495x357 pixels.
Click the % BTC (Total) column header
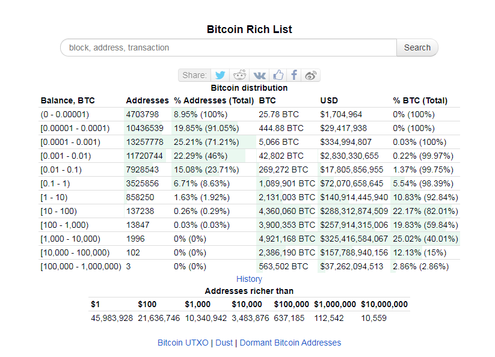pos(420,100)
